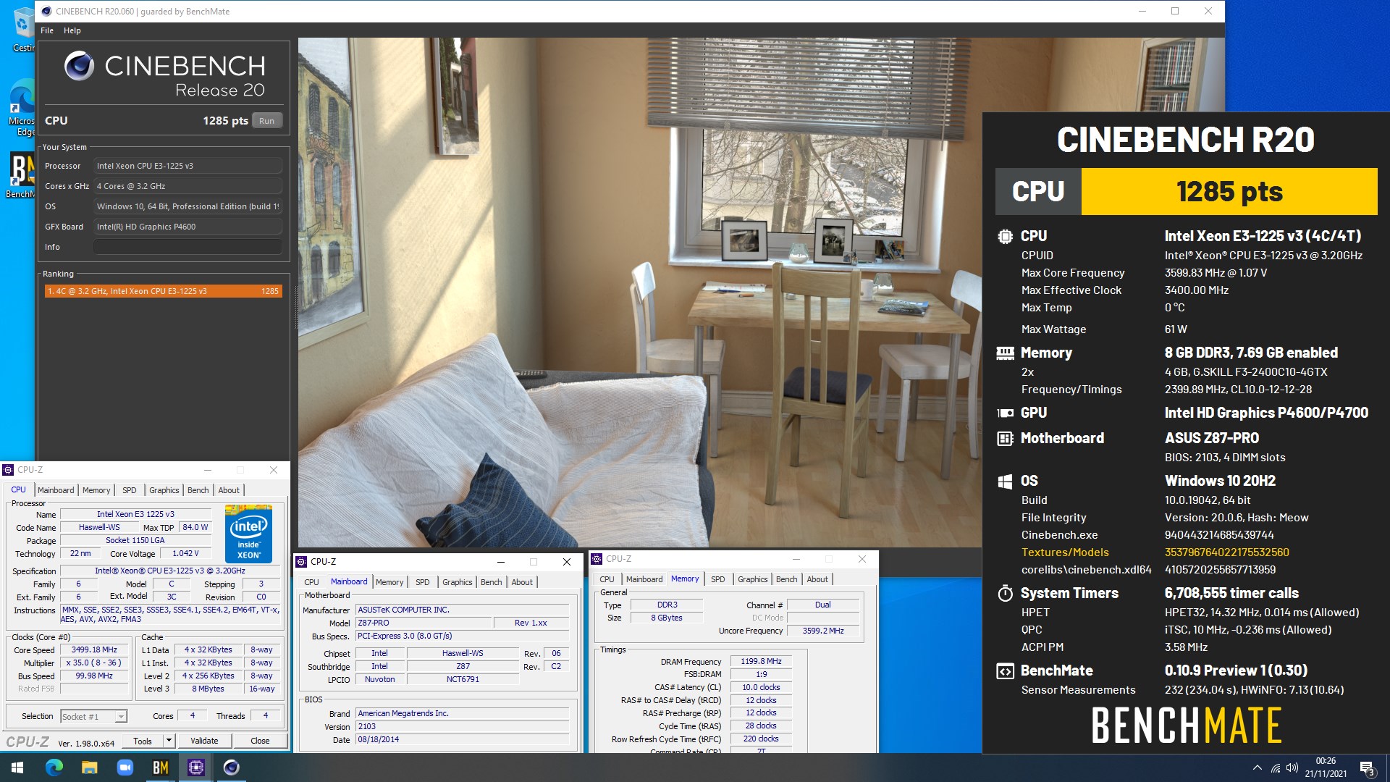Switch to CPU tab in Mainboard CPU-Z window

311,582
